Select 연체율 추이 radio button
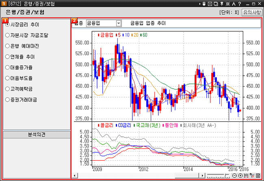The image size is (264, 181). click(x=7, y=57)
